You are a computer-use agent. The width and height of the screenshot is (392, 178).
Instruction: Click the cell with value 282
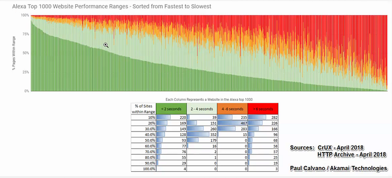[x=263, y=117]
